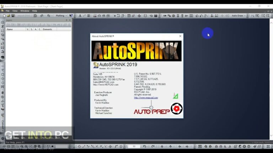Click the snap circle icon in bottom toolbar
This screenshot has height=153, width=273.
coord(79,147)
